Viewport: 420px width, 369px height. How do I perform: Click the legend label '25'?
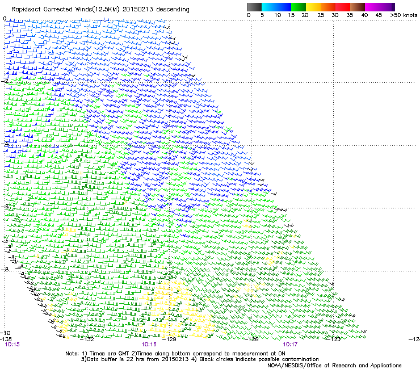[x=321, y=15]
